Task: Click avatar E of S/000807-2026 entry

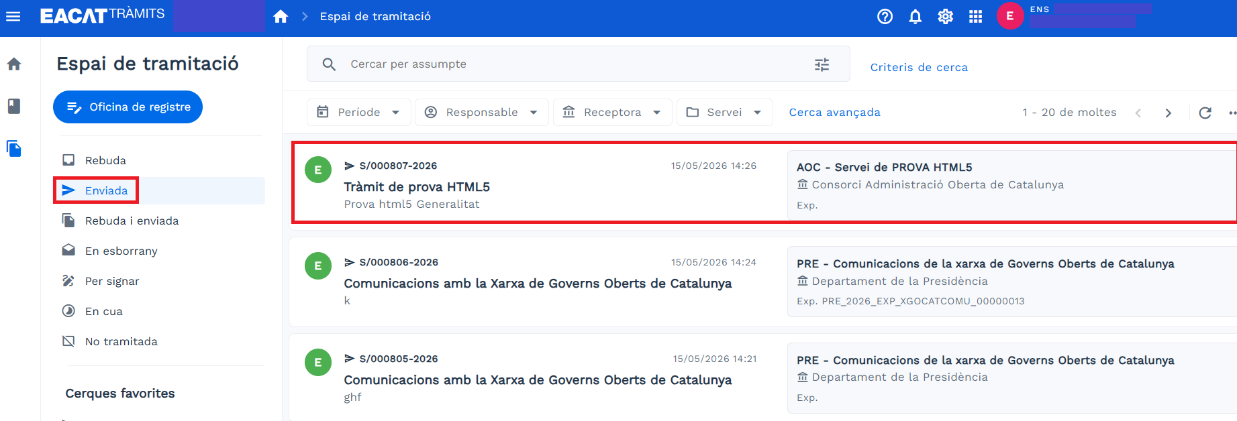Action: tap(318, 170)
